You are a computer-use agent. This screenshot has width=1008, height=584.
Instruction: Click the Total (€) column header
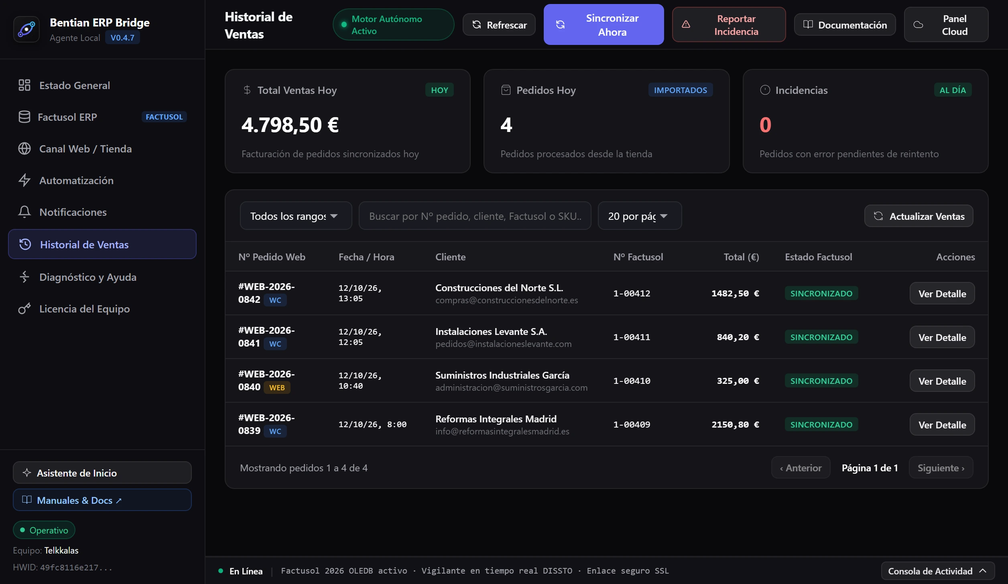[x=741, y=257]
